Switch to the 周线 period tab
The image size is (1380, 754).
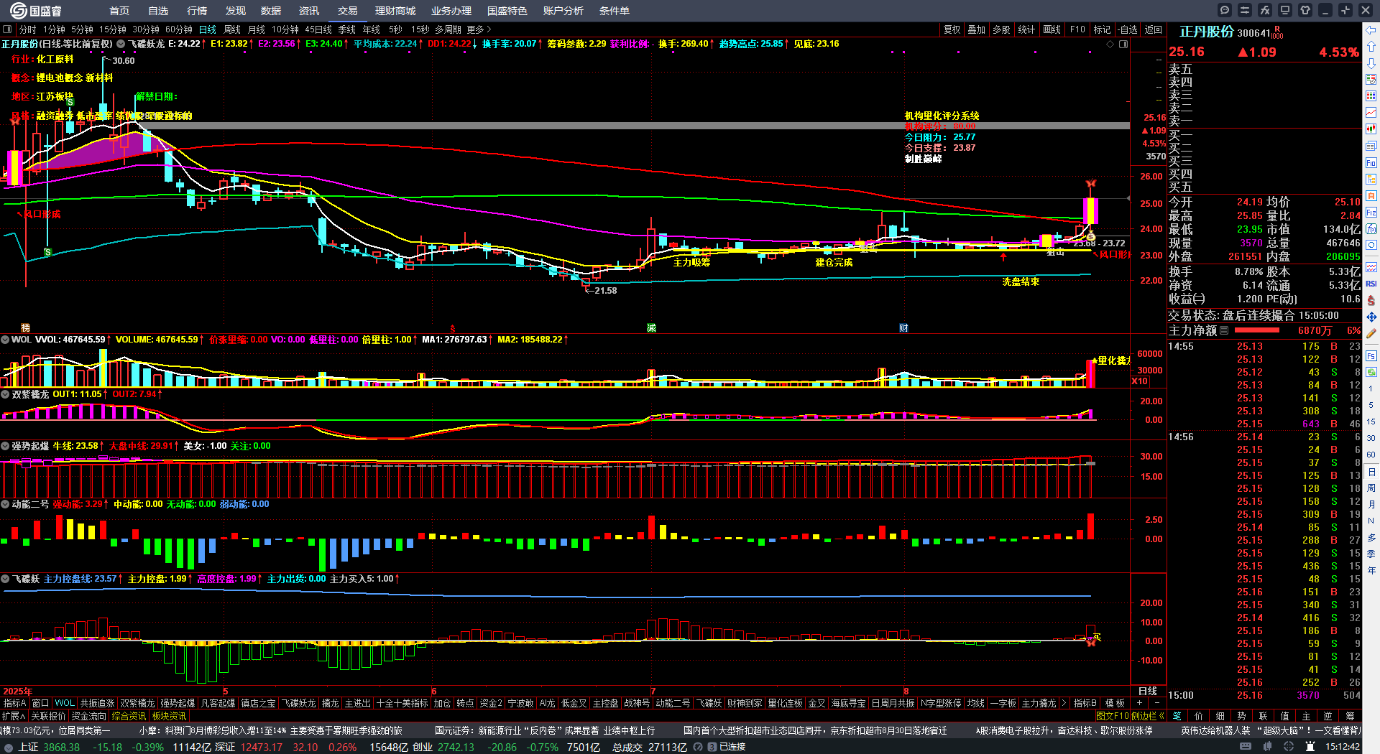(x=232, y=29)
